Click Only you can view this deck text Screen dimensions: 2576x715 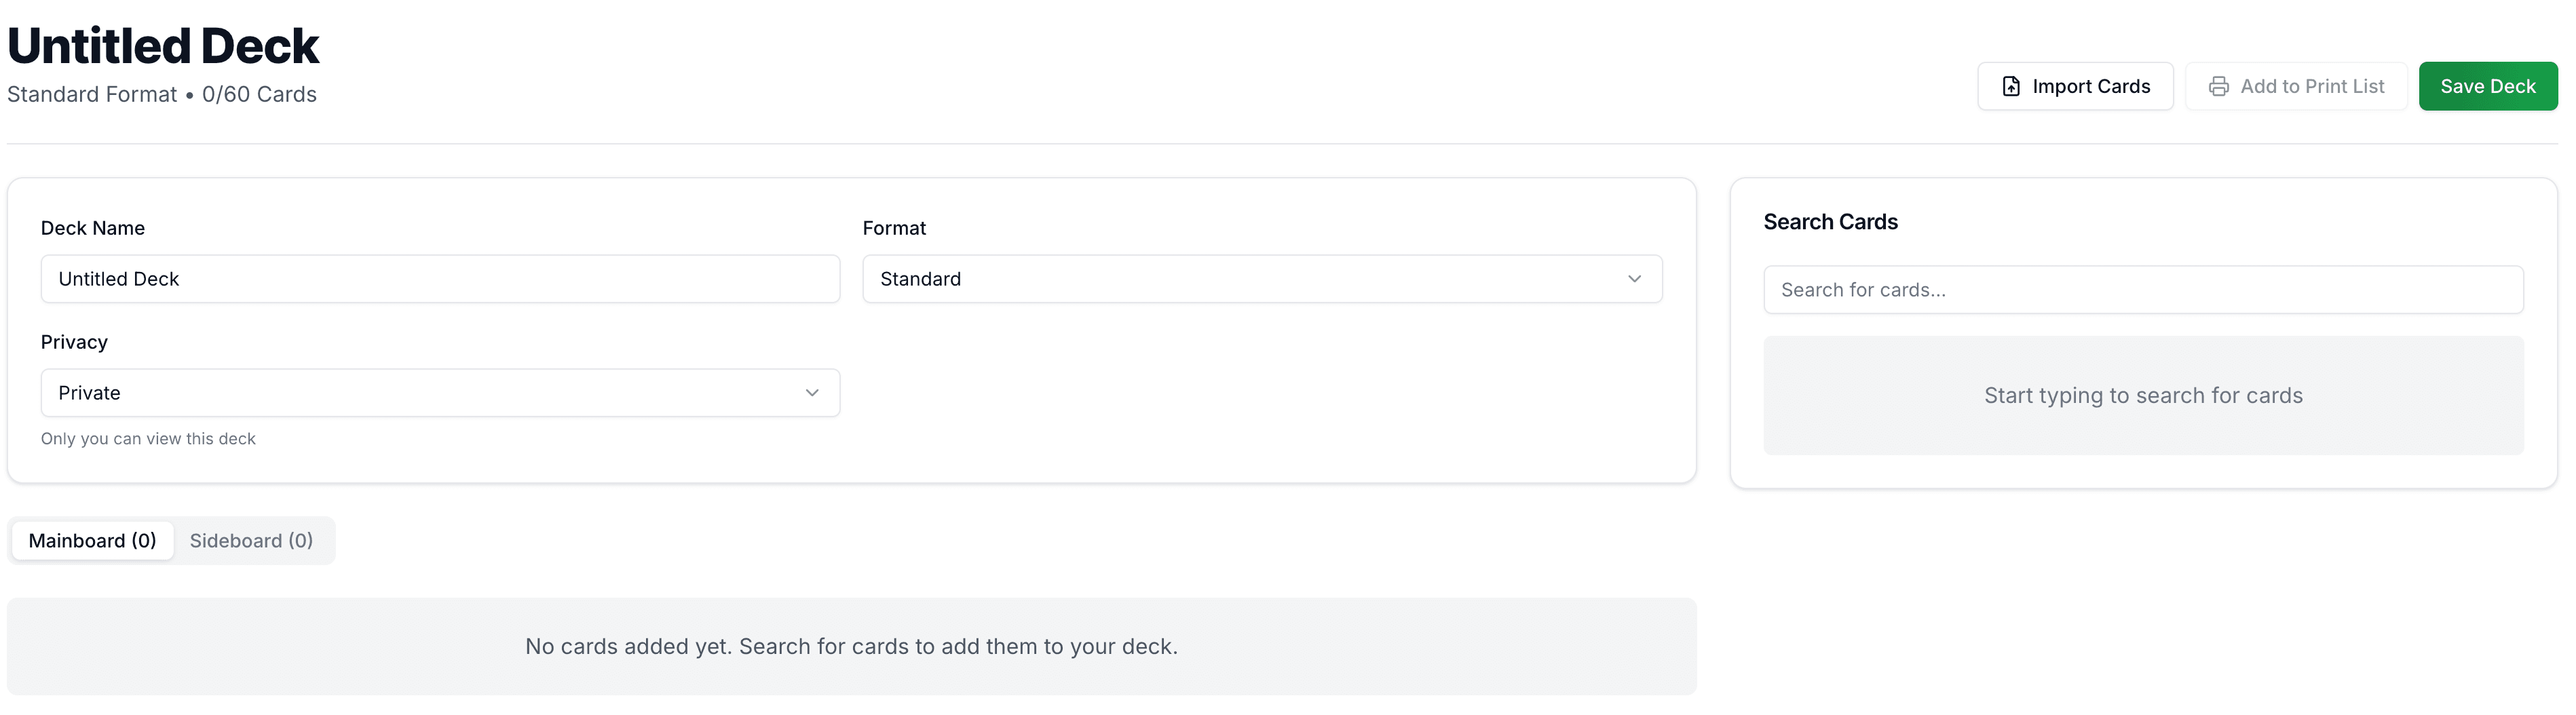148,438
